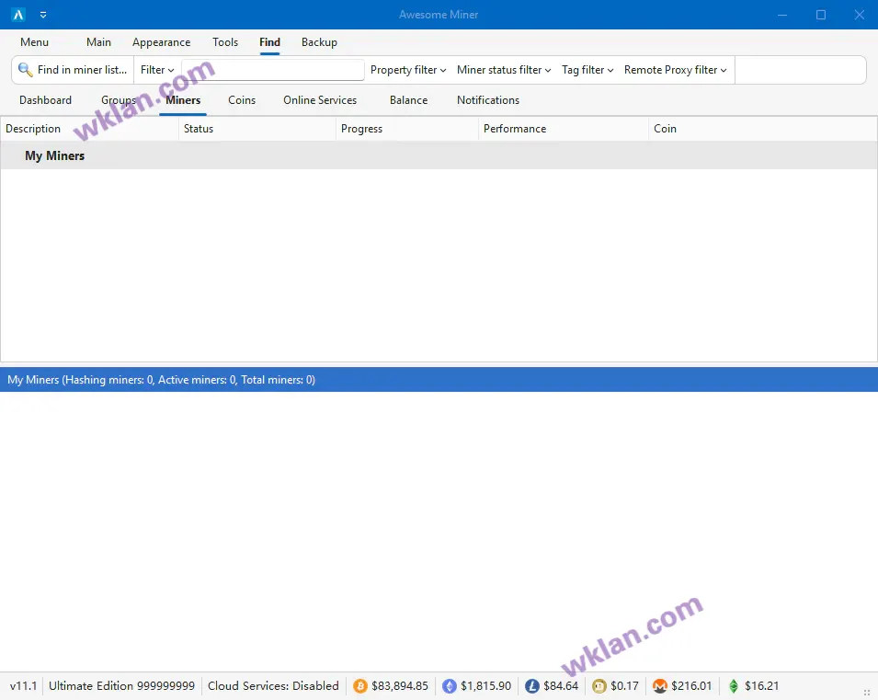This screenshot has height=700, width=878.
Task: Click the My Miners hashing summary bar
Action: 439,380
